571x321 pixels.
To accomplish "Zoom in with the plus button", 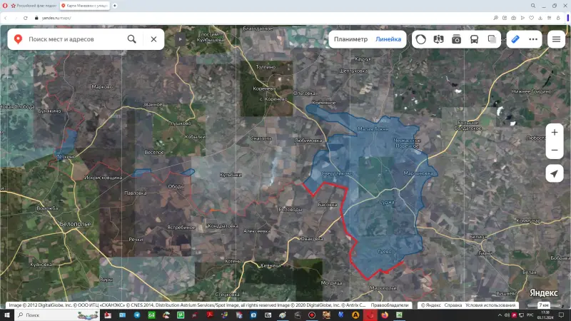I will pos(555,133).
